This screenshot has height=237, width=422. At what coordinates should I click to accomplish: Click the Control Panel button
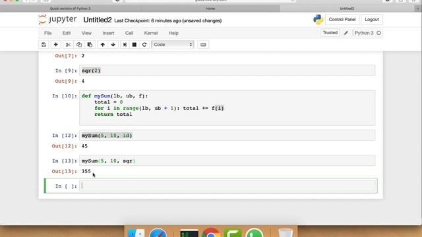coord(342,20)
